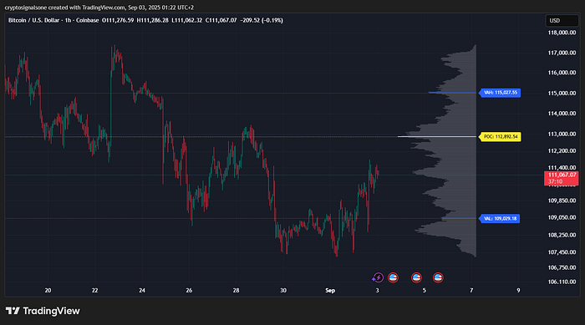Click the 106,110.00 price axis label

point(562,282)
